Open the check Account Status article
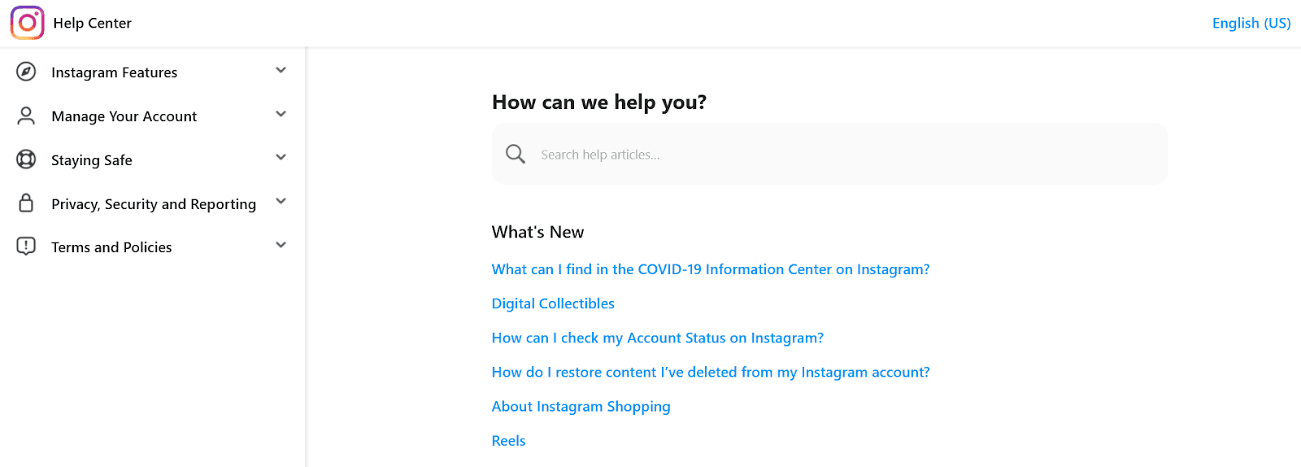Image resolution: width=1301 pixels, height=467 pixels. (657, 338)
